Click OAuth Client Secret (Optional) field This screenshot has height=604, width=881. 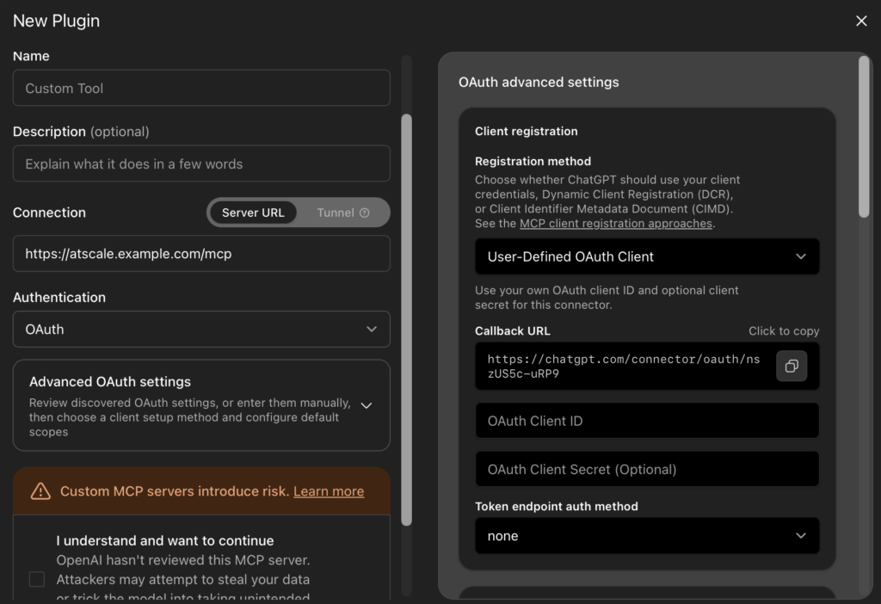(647, 469)
